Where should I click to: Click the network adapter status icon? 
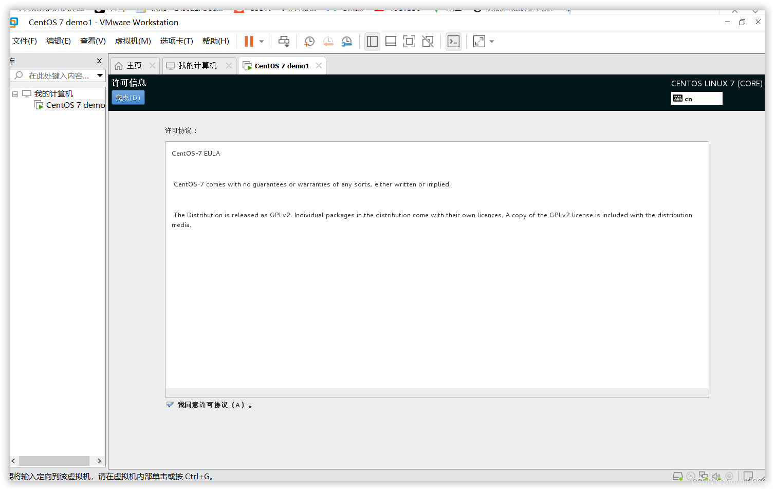click(703, 477)
